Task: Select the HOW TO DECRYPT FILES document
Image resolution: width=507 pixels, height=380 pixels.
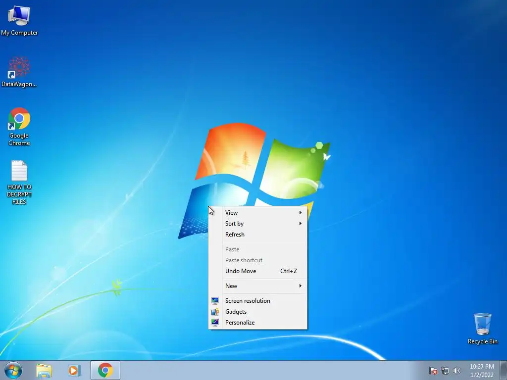Action: tap(19, 183)
